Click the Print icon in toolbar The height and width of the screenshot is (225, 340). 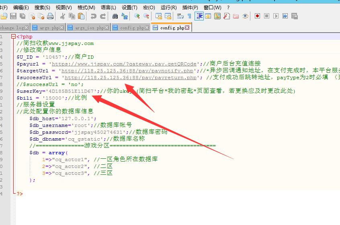(50, 16)
